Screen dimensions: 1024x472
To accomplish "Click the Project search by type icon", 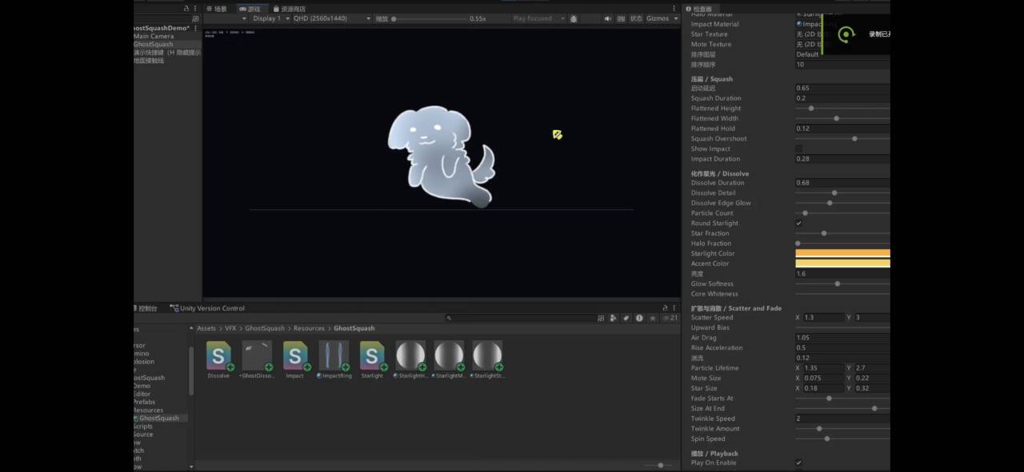I will pyautogui.click(x=614, y=318).
